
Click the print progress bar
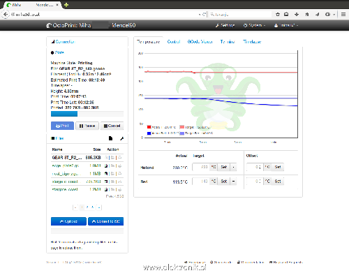(x=87, y=114)
